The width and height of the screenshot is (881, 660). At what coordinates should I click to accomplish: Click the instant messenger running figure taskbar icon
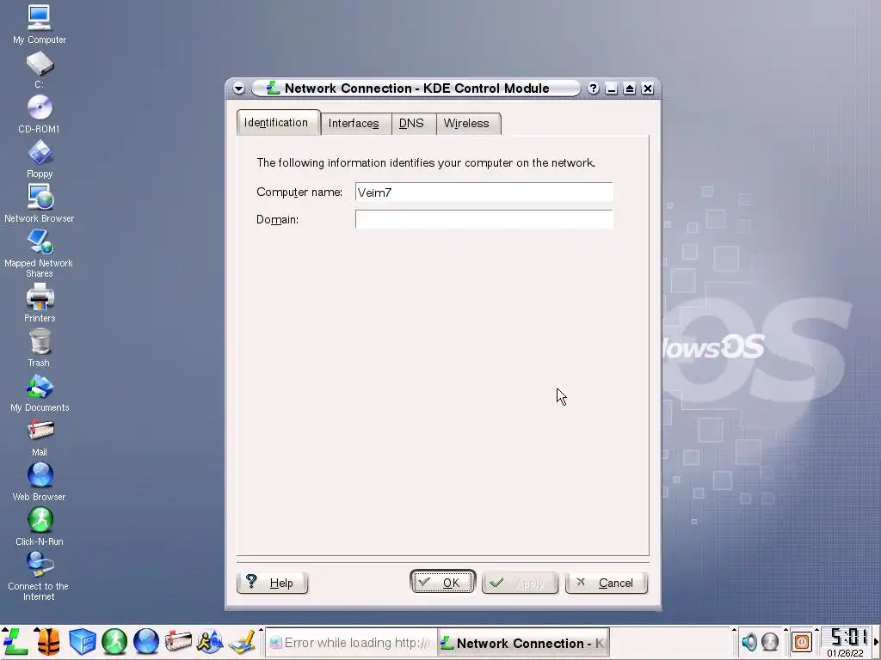click(210, 642)
